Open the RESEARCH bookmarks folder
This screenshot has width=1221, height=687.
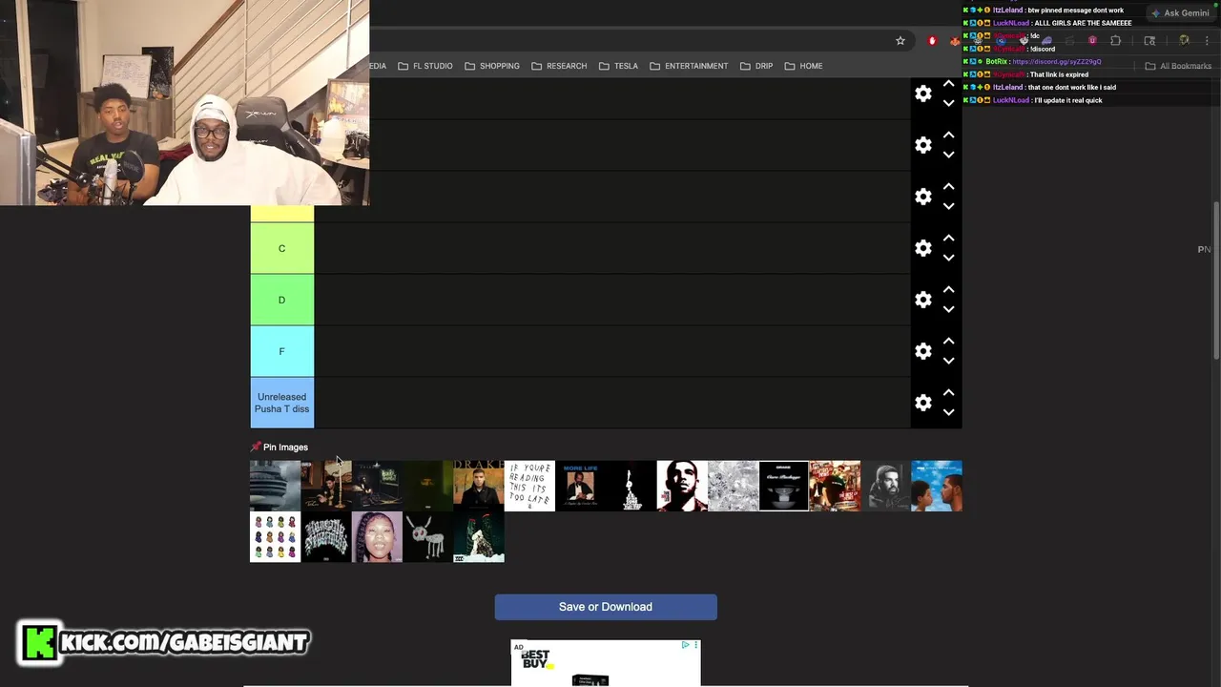559,66
